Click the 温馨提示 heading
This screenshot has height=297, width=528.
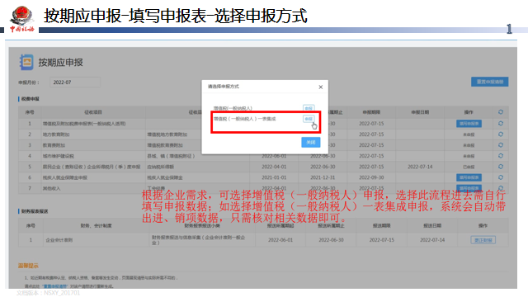(28, 266)
